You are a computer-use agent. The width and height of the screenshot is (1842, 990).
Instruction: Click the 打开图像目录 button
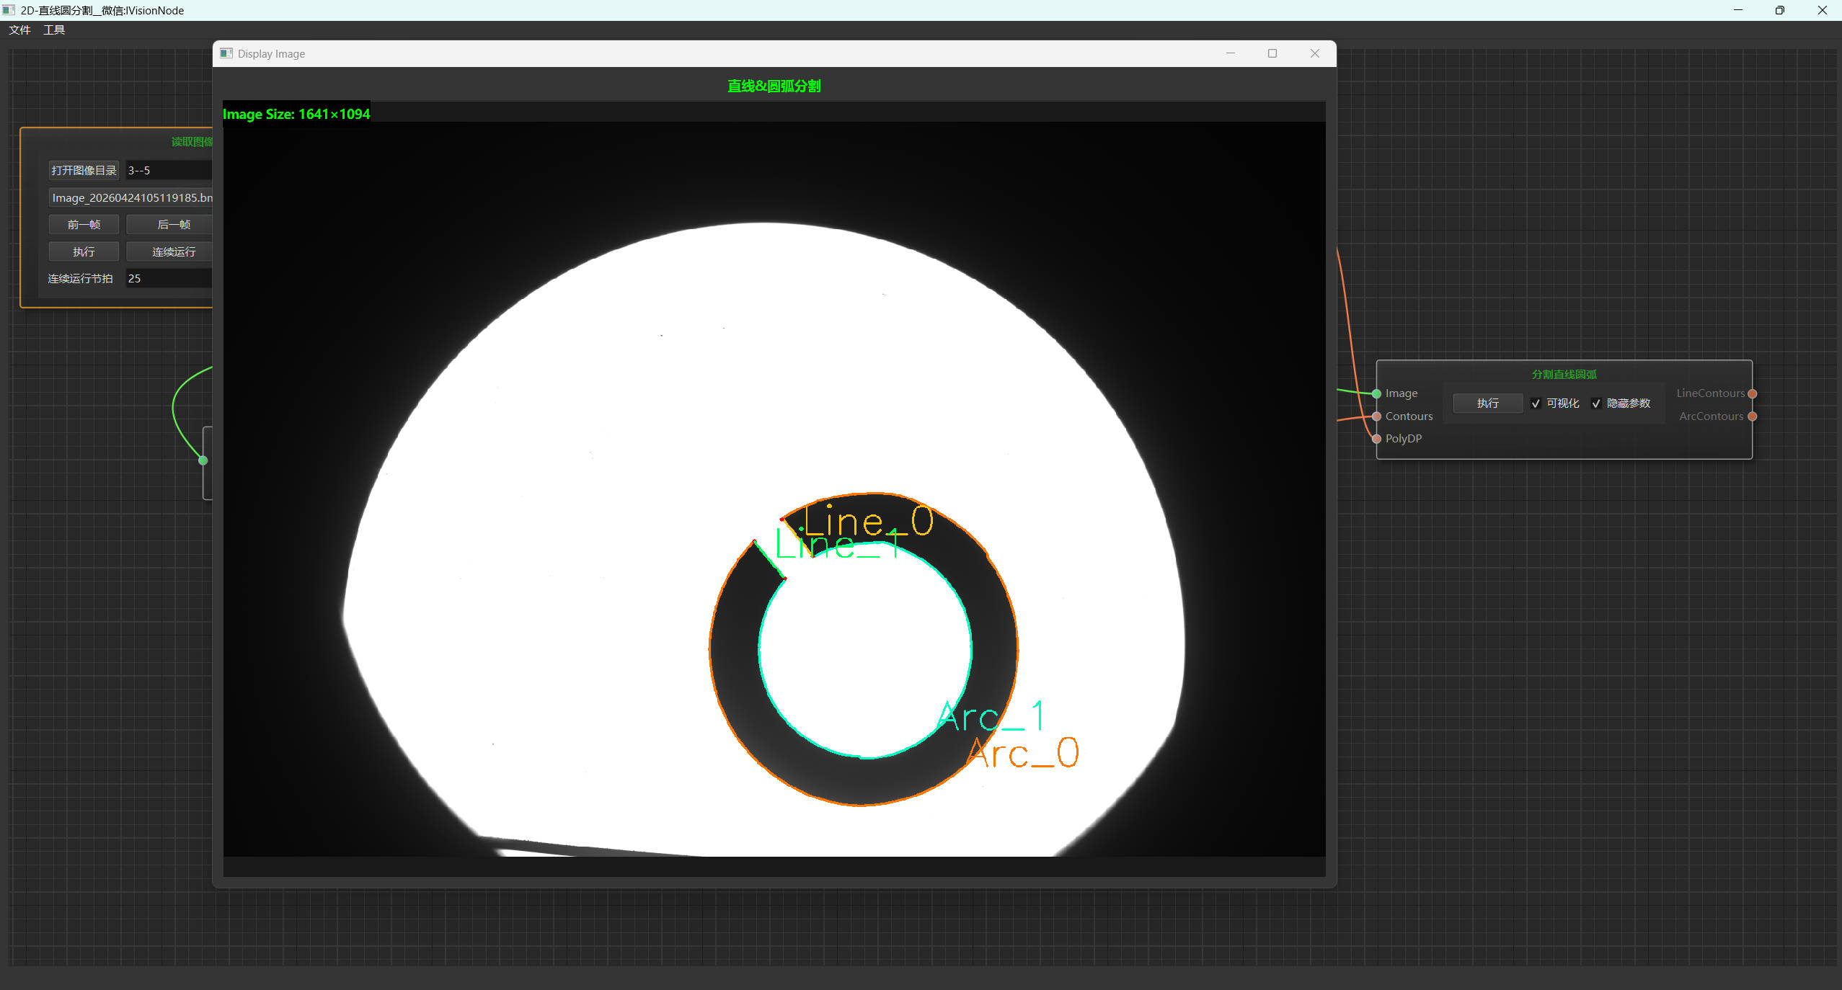click(x=84, y=170)
